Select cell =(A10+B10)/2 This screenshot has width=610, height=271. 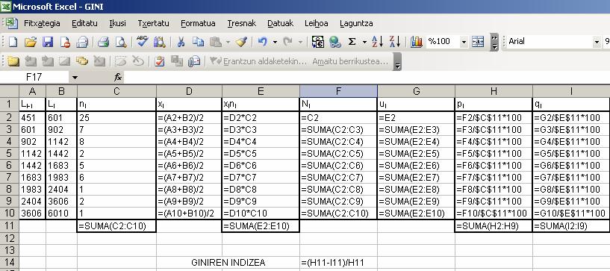pyautogui.click(x=189, y=214)
